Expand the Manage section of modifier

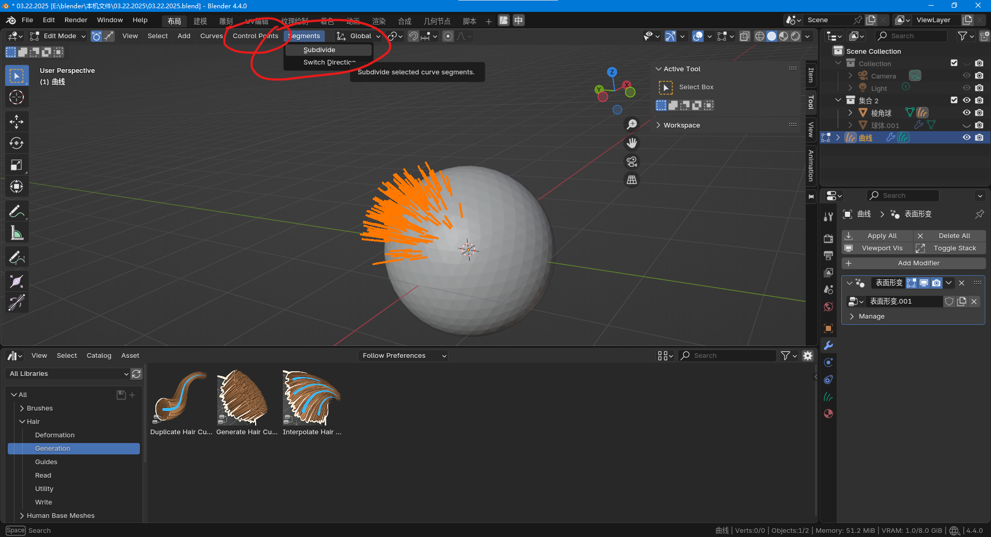pyautogui.click(x=871, y=317)
